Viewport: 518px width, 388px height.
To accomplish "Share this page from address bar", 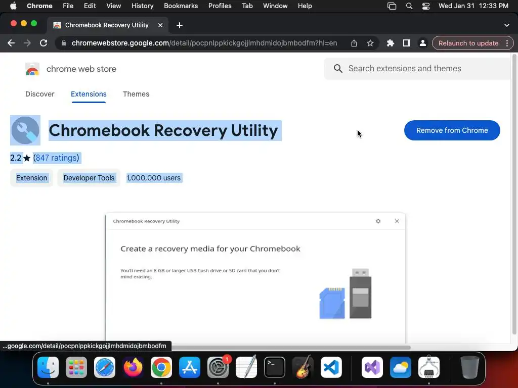I will pos(354,43).
